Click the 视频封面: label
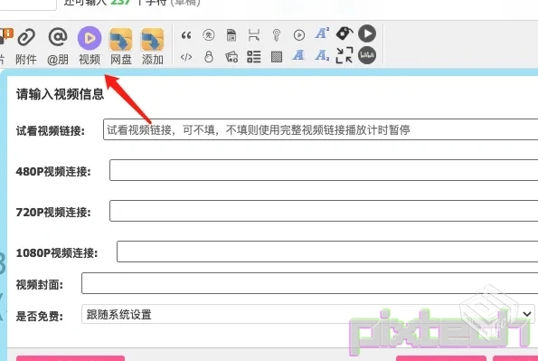 (x=40, y=285)
